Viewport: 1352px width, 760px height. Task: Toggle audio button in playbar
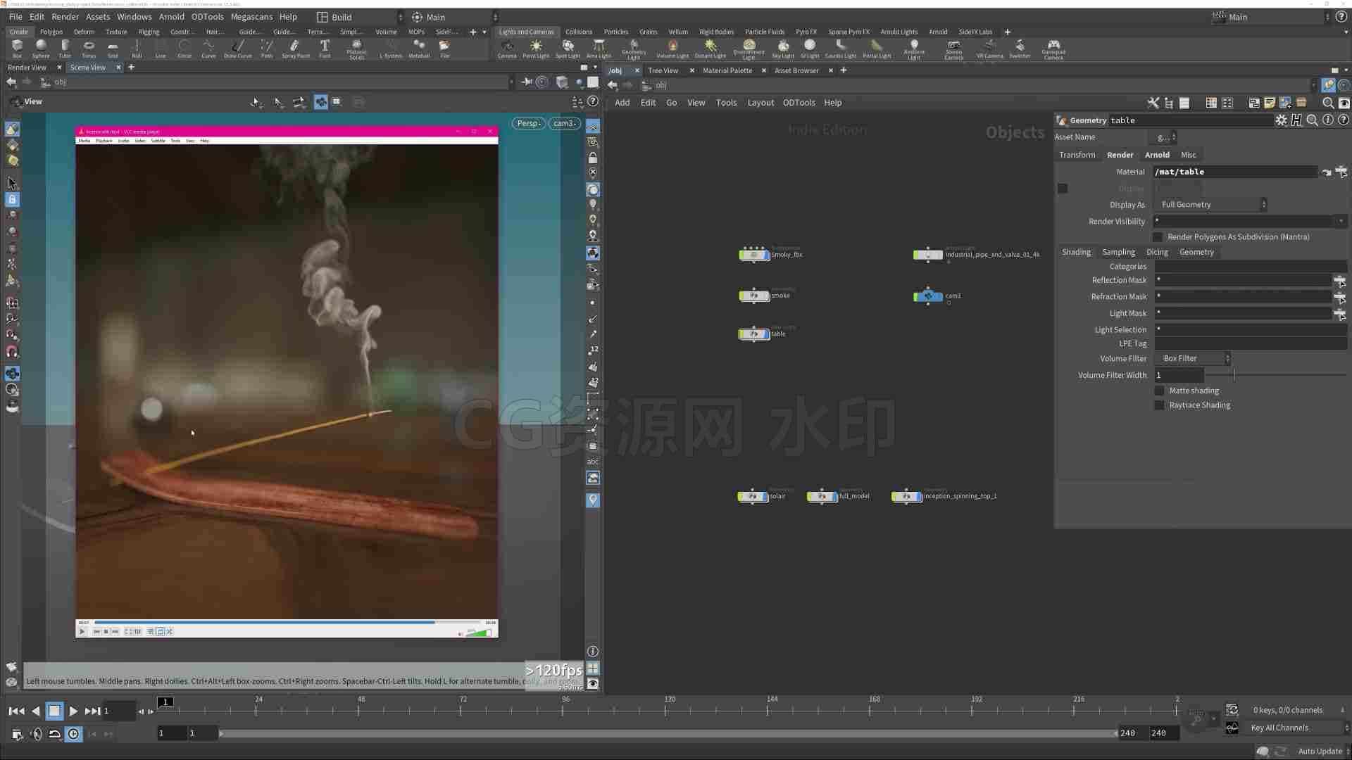[36, 734]
